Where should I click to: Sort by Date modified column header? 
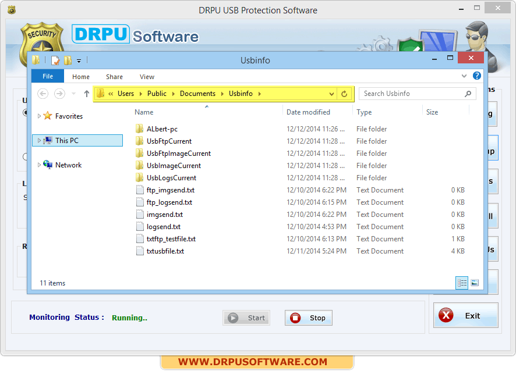[x=308, y=112]
